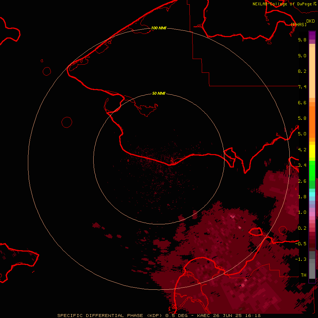Pick the cyan band of the color bar
This screenshot has width=318, height=318.
tap(312, 194)
